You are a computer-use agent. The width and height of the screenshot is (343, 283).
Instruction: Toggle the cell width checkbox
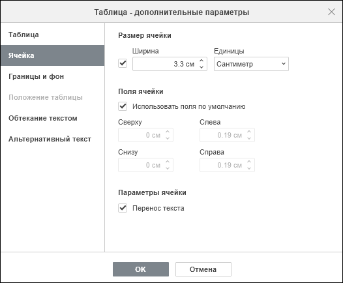(x=123, y=63)
